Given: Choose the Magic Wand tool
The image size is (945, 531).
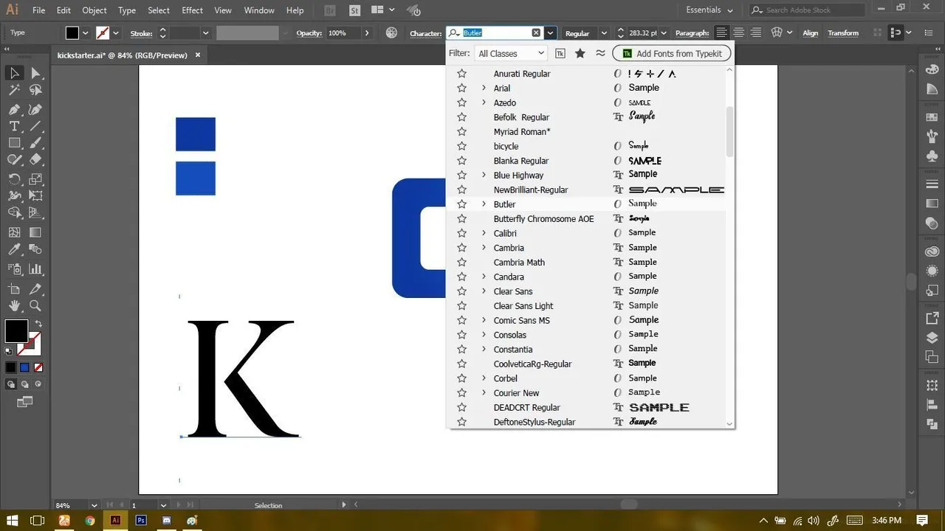Looking at the screenshot, I should click(14, 90).
